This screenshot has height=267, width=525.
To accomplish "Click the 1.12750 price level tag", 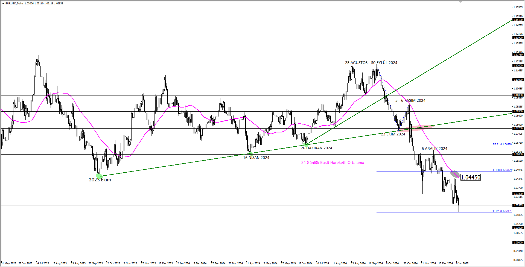I will (518, 55).
